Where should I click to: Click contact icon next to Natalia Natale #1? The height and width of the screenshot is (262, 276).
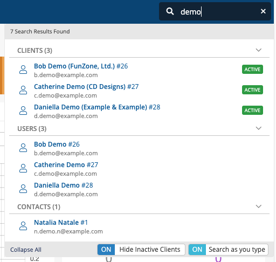tap(23, 226)
